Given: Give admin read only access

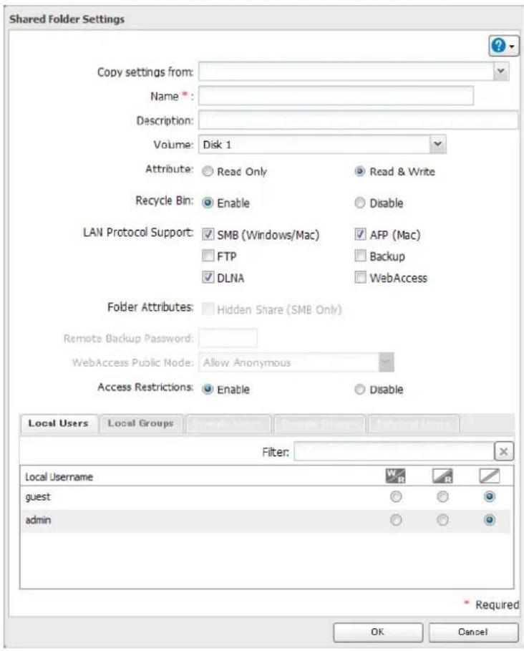Looking at the screenshot, I should (442, 520).
